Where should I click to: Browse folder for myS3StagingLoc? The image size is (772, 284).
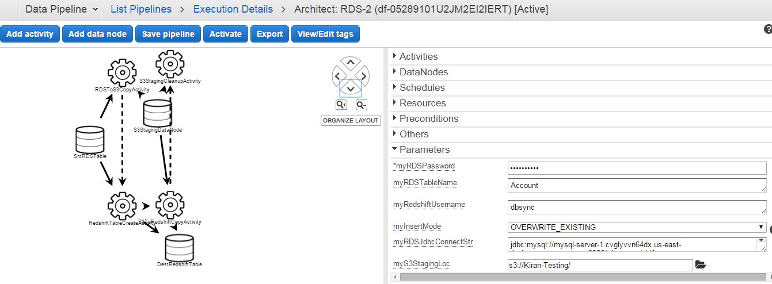pyautogui.click(x=700, y=264)
